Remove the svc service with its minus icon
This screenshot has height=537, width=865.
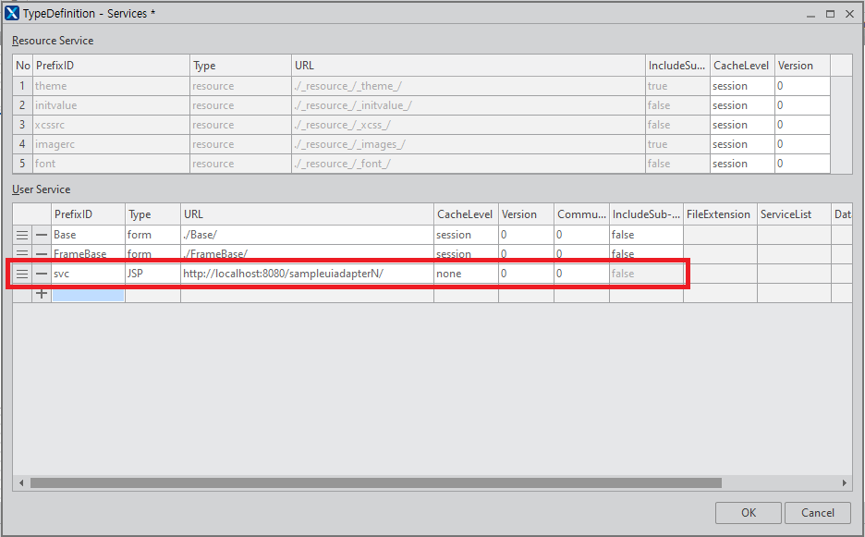tap(42, 274)
